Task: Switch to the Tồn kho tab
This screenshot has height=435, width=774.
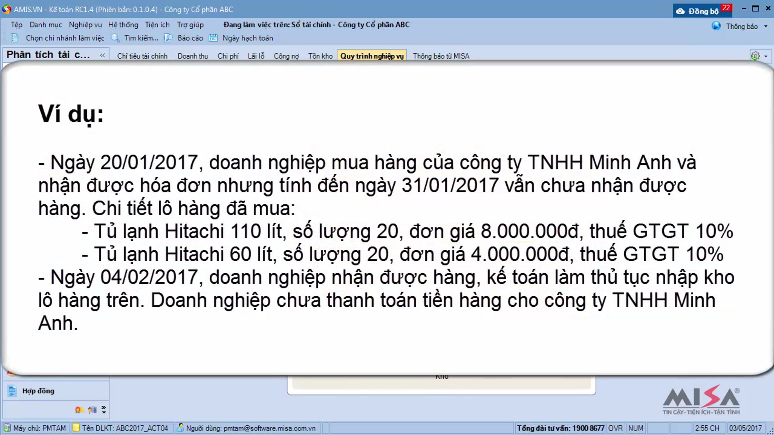Action: (320, 56)
